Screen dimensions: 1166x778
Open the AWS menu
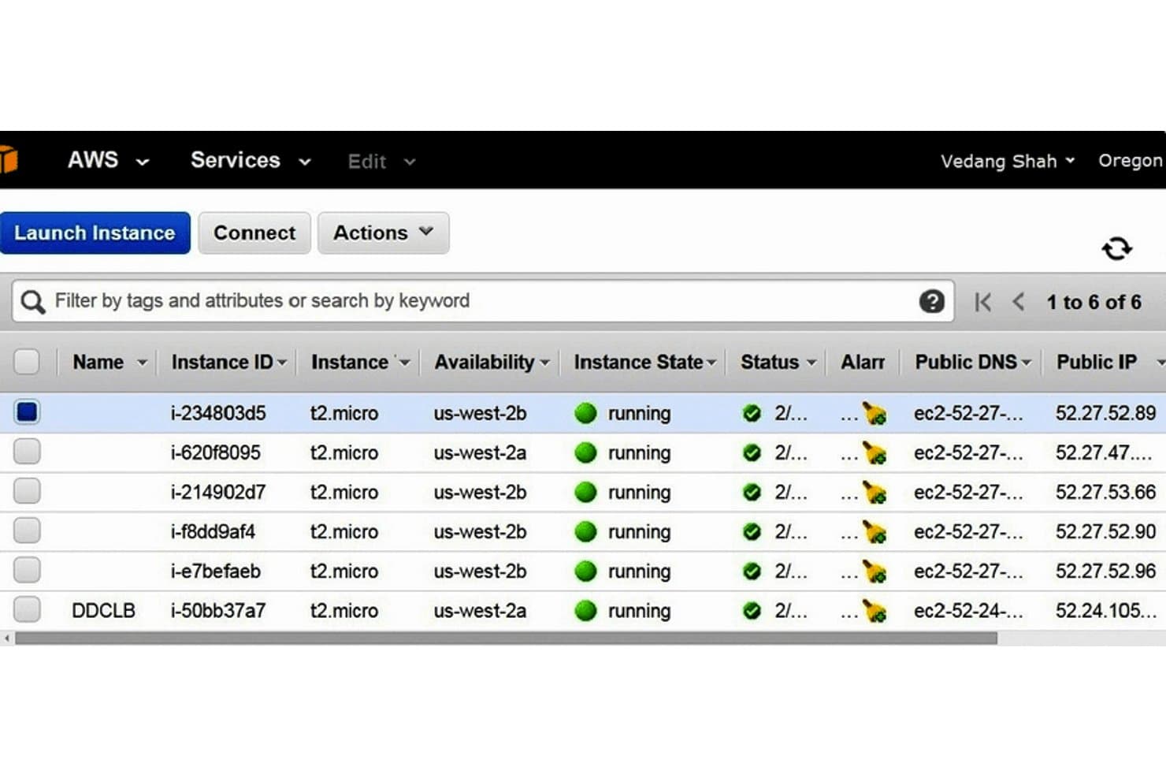108,160
